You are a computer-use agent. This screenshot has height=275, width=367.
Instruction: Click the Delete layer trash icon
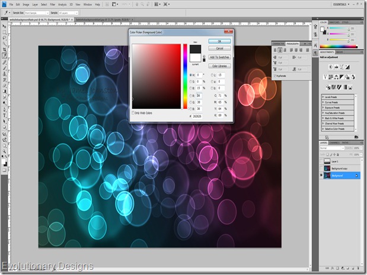[358, 268]
